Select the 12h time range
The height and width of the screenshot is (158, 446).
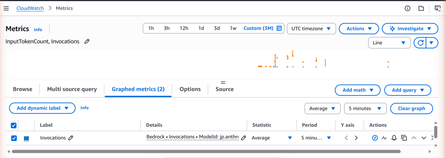click(x=184, y=28)
